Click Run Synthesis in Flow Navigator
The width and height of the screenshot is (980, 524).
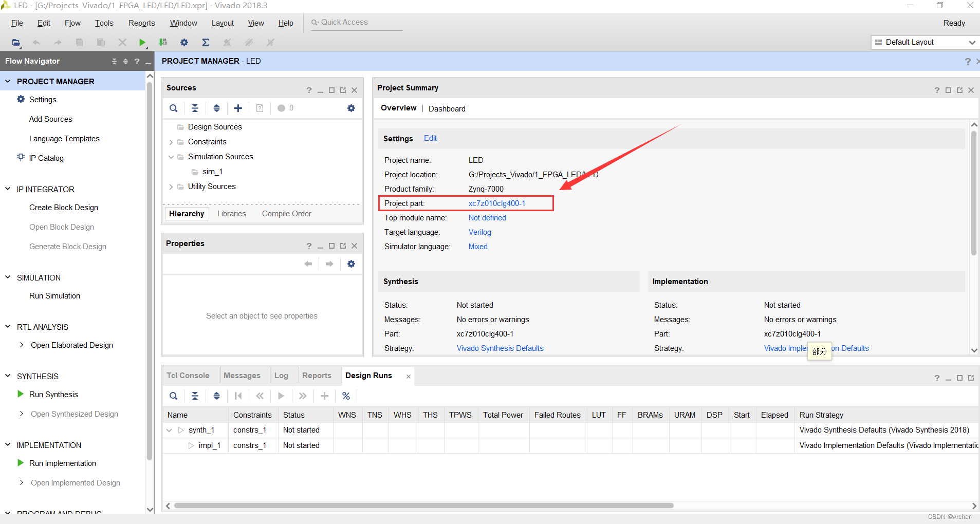tap(53, 395)
